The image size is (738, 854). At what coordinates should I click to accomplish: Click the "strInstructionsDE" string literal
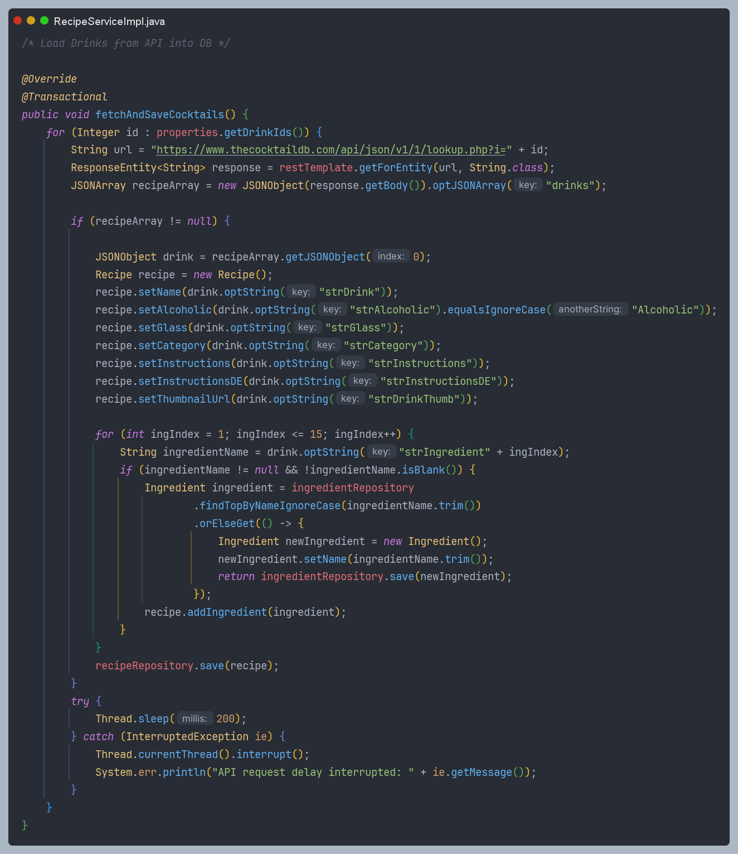(439, 381)
